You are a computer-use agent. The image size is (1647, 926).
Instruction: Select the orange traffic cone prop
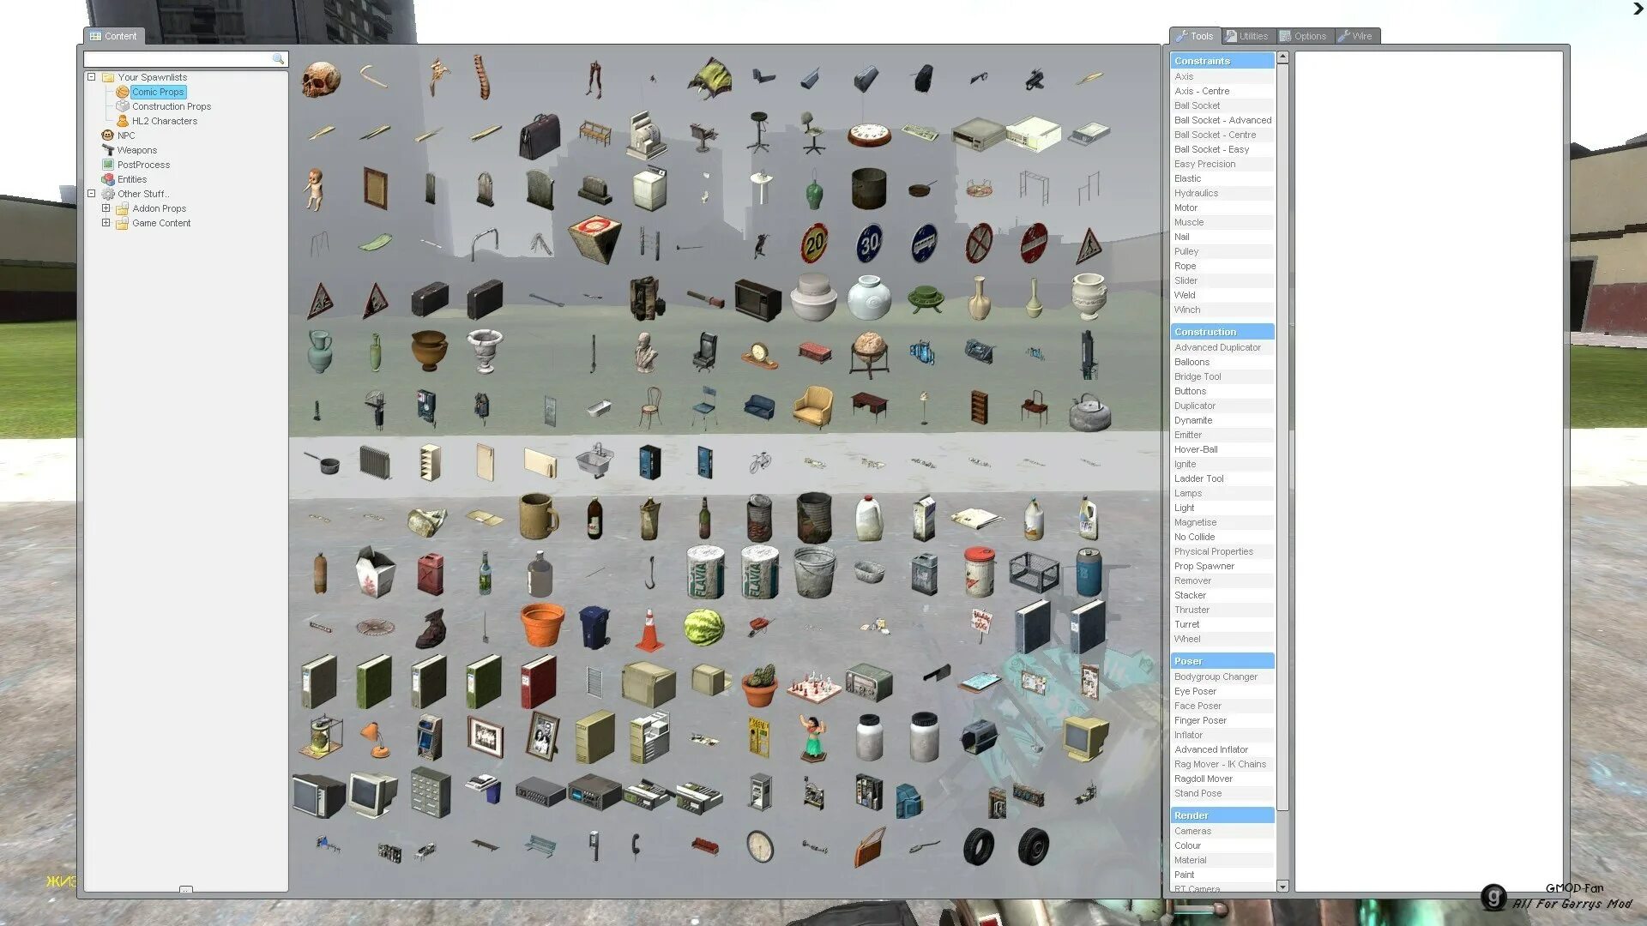649,629
